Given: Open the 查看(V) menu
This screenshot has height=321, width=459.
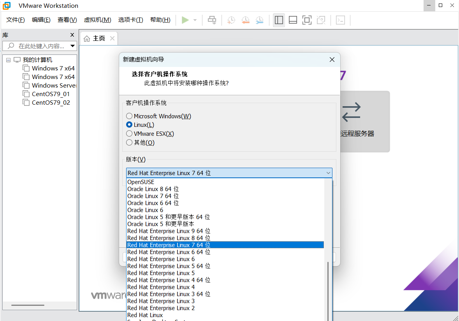Looking at the screenshot, I should point(67,20).
